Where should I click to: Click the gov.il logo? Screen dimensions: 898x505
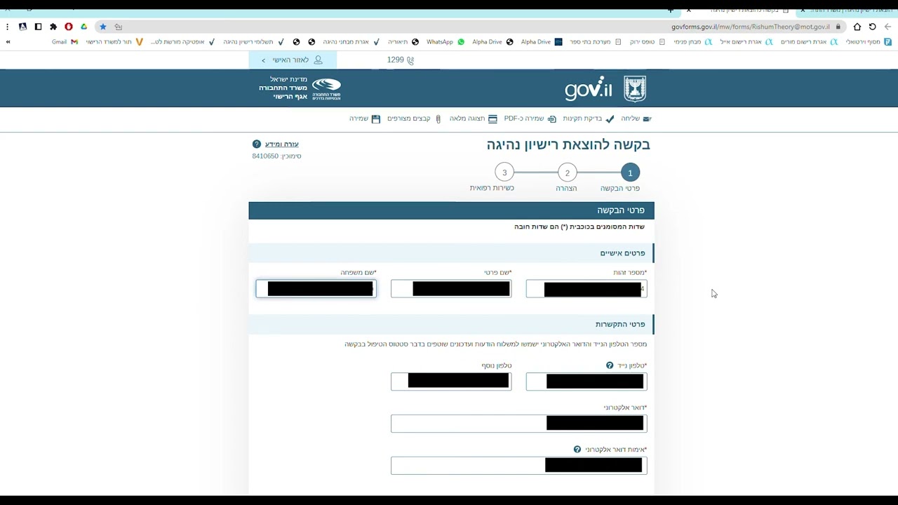pyautogui.click(x=588, y=89)
